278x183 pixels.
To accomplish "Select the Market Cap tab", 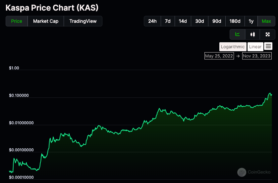I will [46, 21].
